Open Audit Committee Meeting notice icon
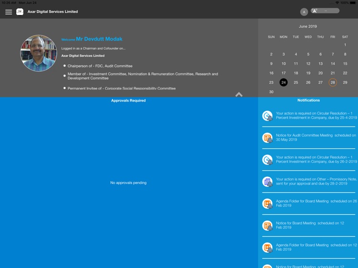The image size is (358, 268). click(267, 138)
